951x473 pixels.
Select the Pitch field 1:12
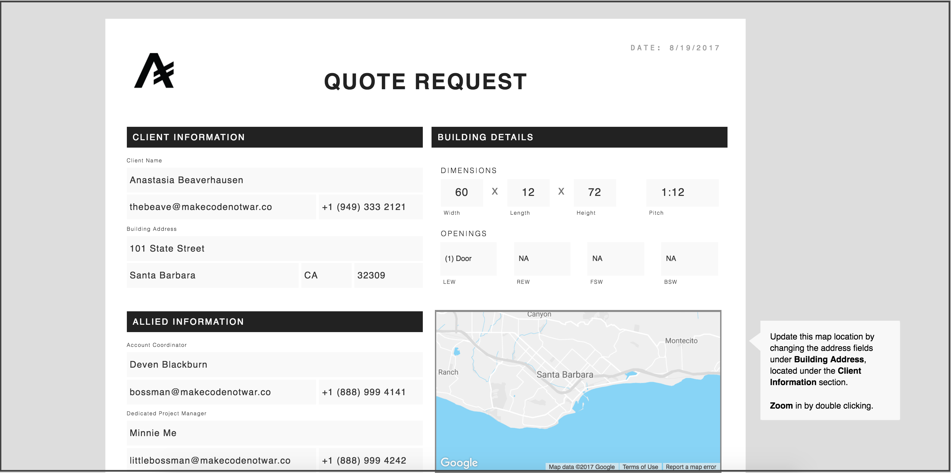click(682, 193)
